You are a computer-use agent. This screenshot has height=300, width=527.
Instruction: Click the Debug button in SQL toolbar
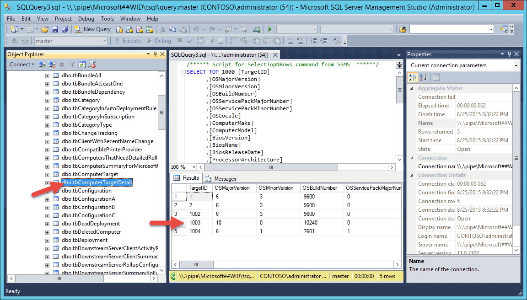tap(159, 41)
